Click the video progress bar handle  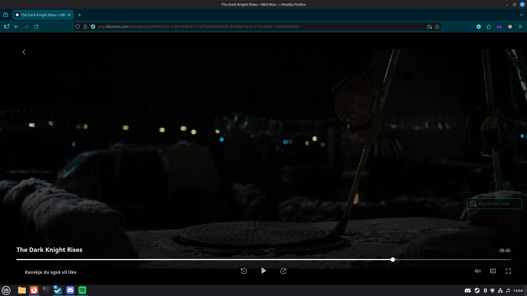(393, 260)
